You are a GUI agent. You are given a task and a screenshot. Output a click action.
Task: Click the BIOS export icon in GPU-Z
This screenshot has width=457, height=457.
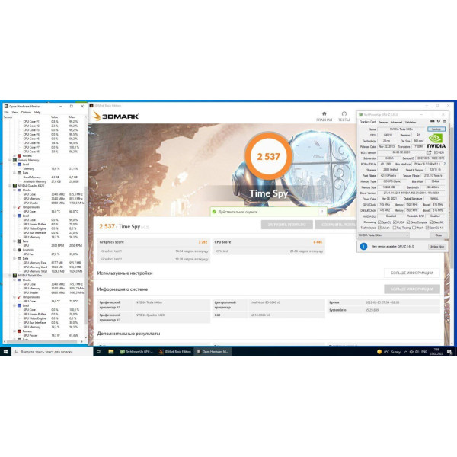coord(429,152)
